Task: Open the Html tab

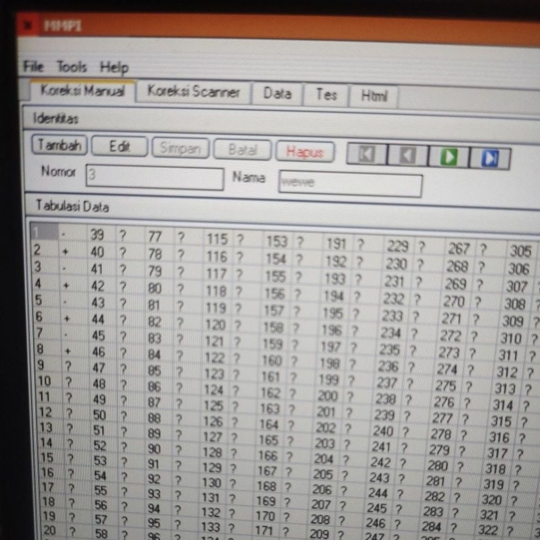Action: point(373,96)
